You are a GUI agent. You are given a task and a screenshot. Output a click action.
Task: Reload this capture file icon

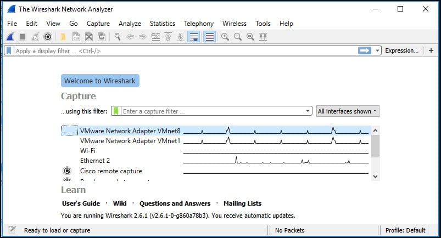102,37
